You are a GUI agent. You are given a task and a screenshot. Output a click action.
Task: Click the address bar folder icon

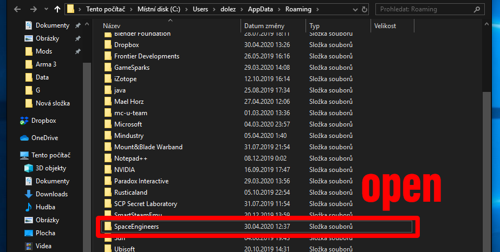pos(71,9)
